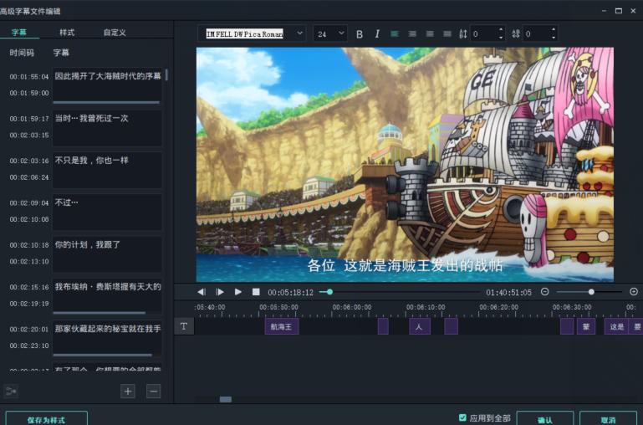Select the 航海王 subtitle clip on timeline
Screen dimensions: 643x425
pos(281,326)
